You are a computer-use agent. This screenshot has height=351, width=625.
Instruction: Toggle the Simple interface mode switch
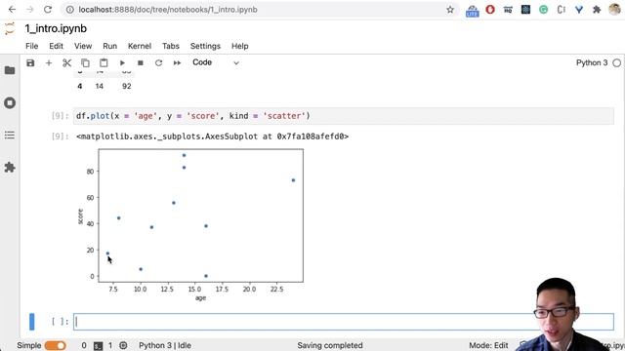coord(55,345)
